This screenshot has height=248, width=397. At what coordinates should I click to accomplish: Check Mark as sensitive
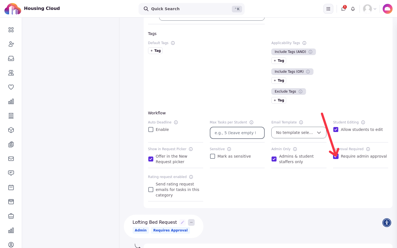click(213, 156)
